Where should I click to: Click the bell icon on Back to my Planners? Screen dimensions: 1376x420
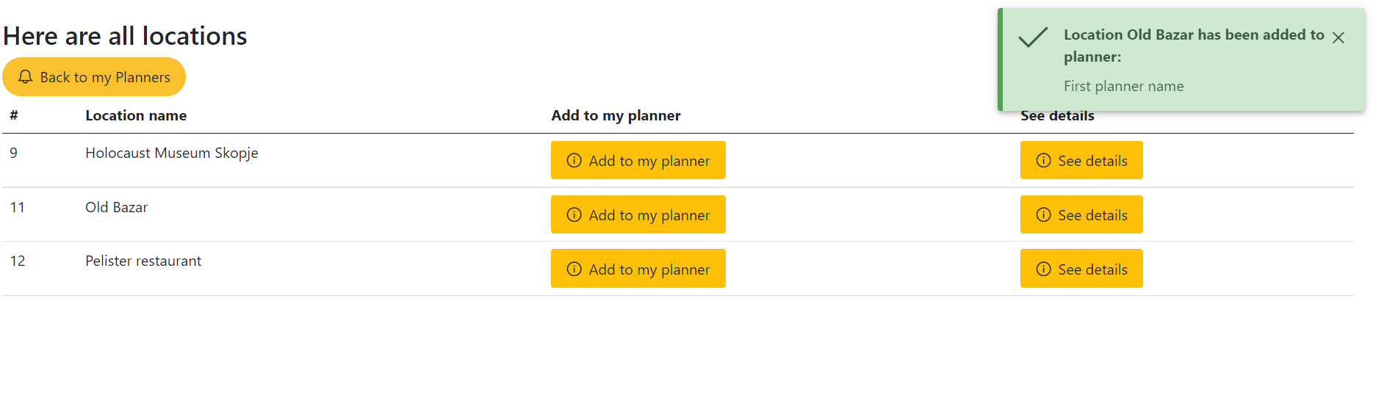coord(26,77)
